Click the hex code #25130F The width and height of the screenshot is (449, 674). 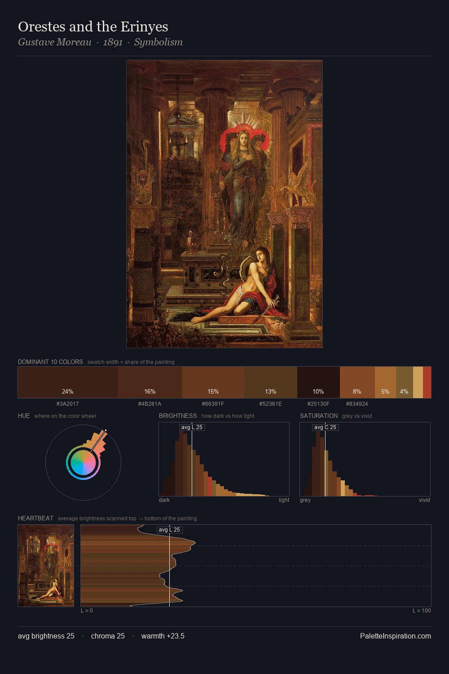pyautogui.click(x=318, y=404)
